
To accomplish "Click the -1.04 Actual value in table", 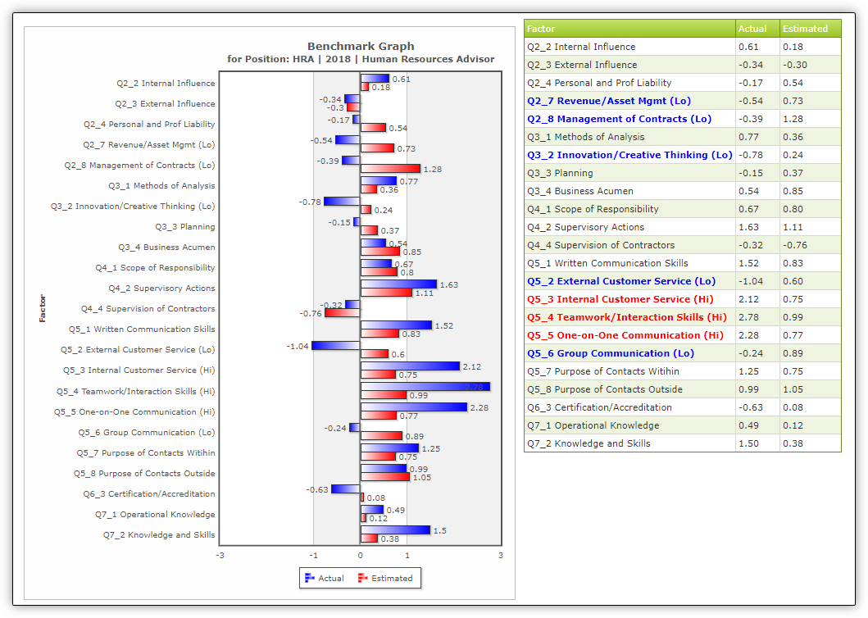I will (751, 281).
